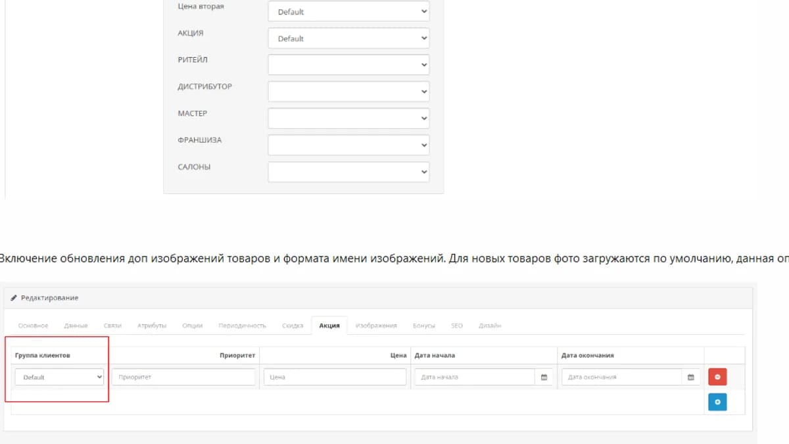Click the РИТЕЙЛ label
The image size is (789, 444).
[193, 60]
